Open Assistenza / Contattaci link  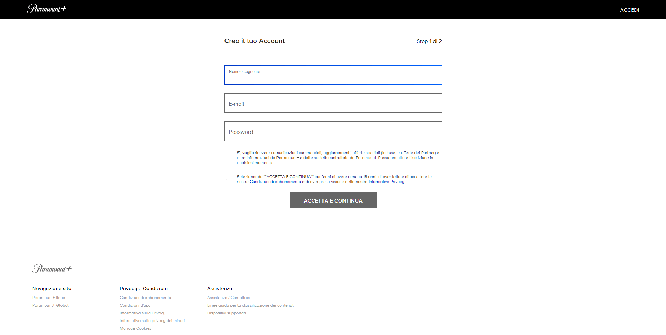coord(228,298)
